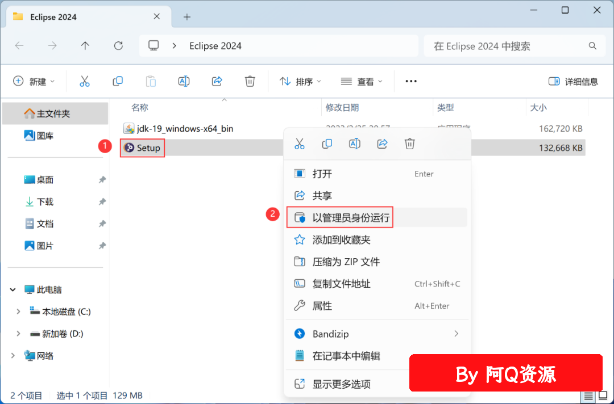Go up one folder level

coord(85,46)
